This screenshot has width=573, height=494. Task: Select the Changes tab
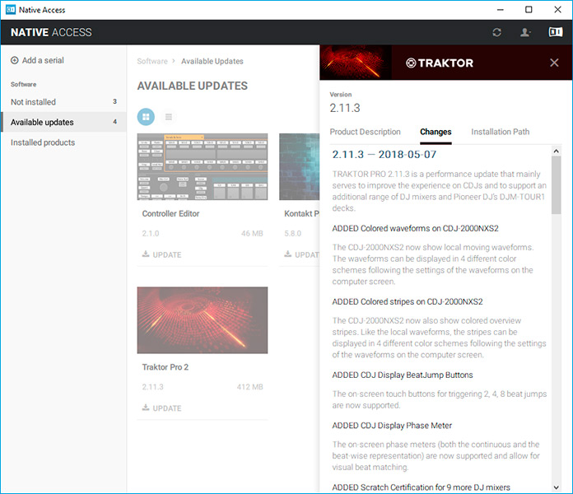pos(436,132)
